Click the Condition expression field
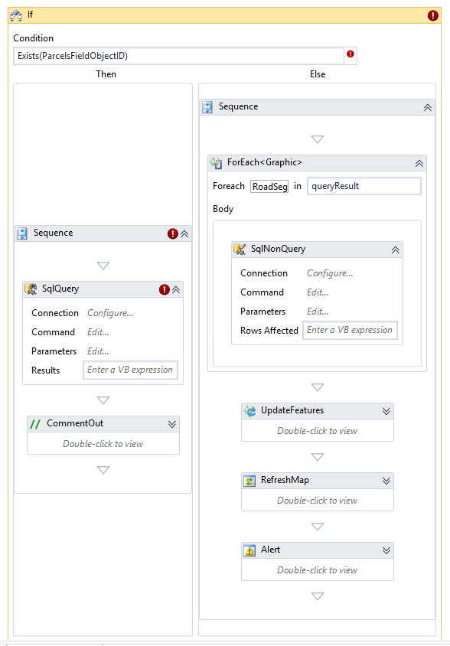Screen dimensions: 450x646 pos(178,56)
